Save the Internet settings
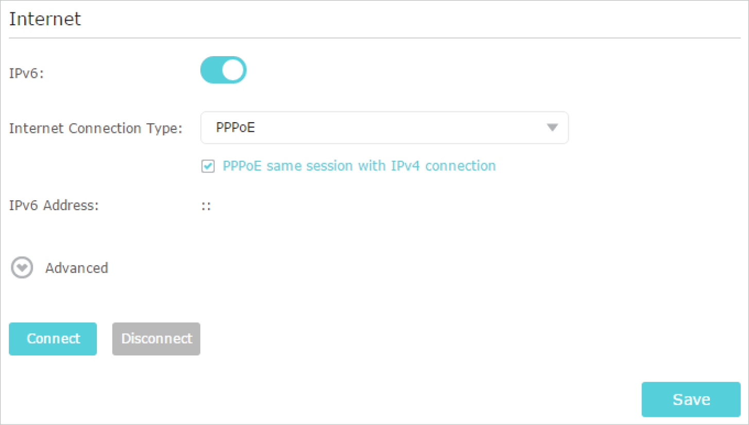 [691, 399]
